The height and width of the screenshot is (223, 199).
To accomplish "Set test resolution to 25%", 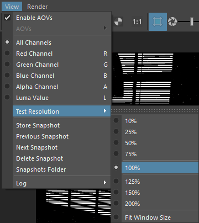I will (155, 132).
